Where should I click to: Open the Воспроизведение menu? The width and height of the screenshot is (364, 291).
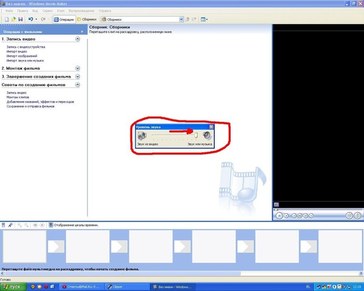pos(81,11)
